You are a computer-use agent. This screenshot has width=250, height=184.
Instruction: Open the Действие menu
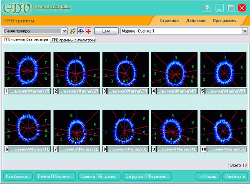195,20
